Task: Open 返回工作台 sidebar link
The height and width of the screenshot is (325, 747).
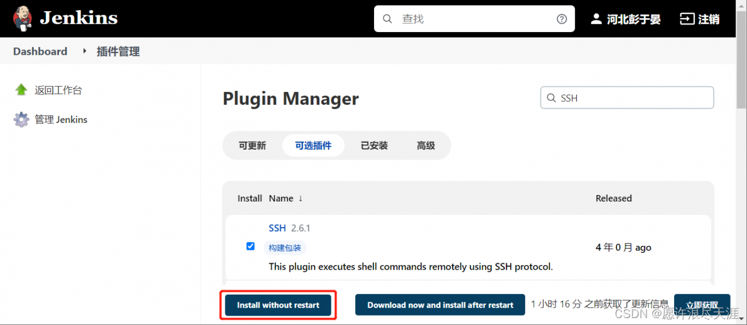Action: (x=58, y=90)
